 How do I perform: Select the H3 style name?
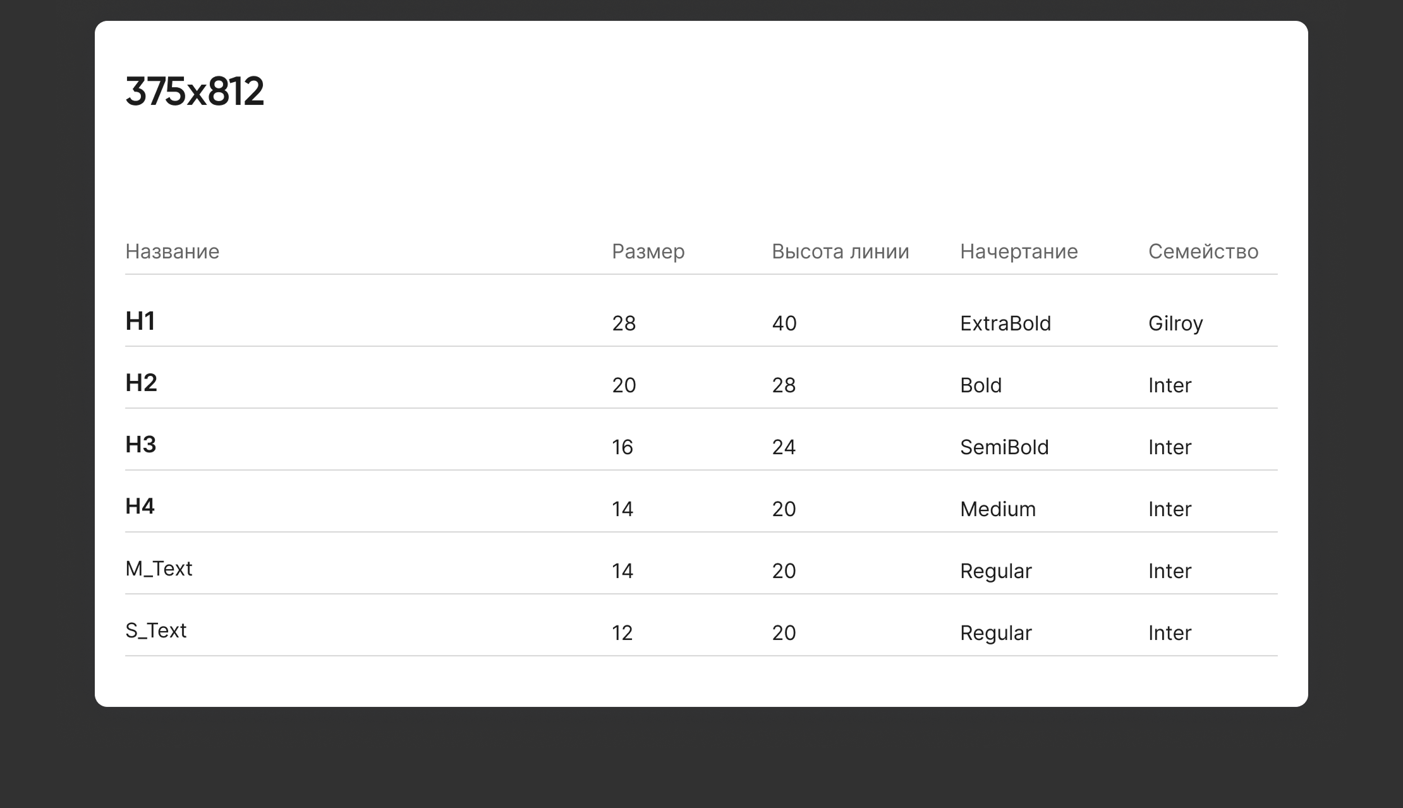coord(140,445)
